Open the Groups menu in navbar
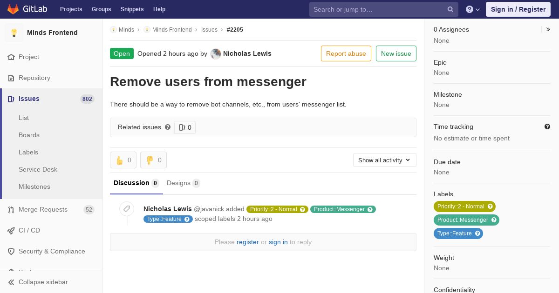Screen dimensions: 559x293 (102, 9)
